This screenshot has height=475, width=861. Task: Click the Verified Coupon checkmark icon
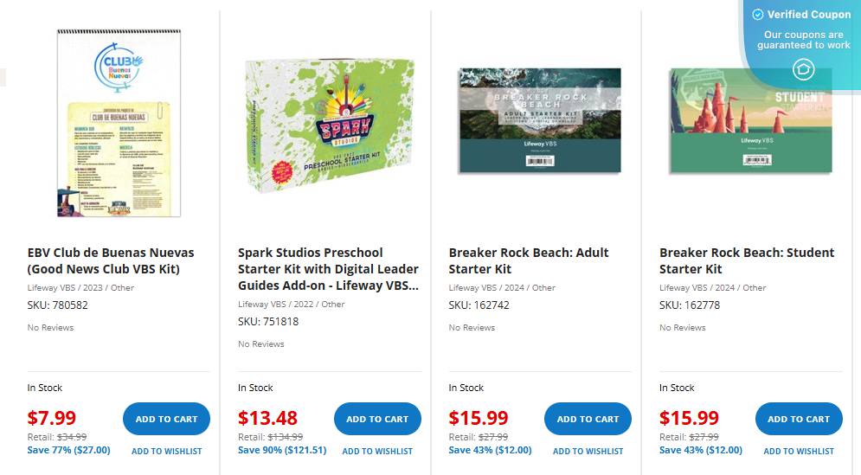tap(758, 15)
